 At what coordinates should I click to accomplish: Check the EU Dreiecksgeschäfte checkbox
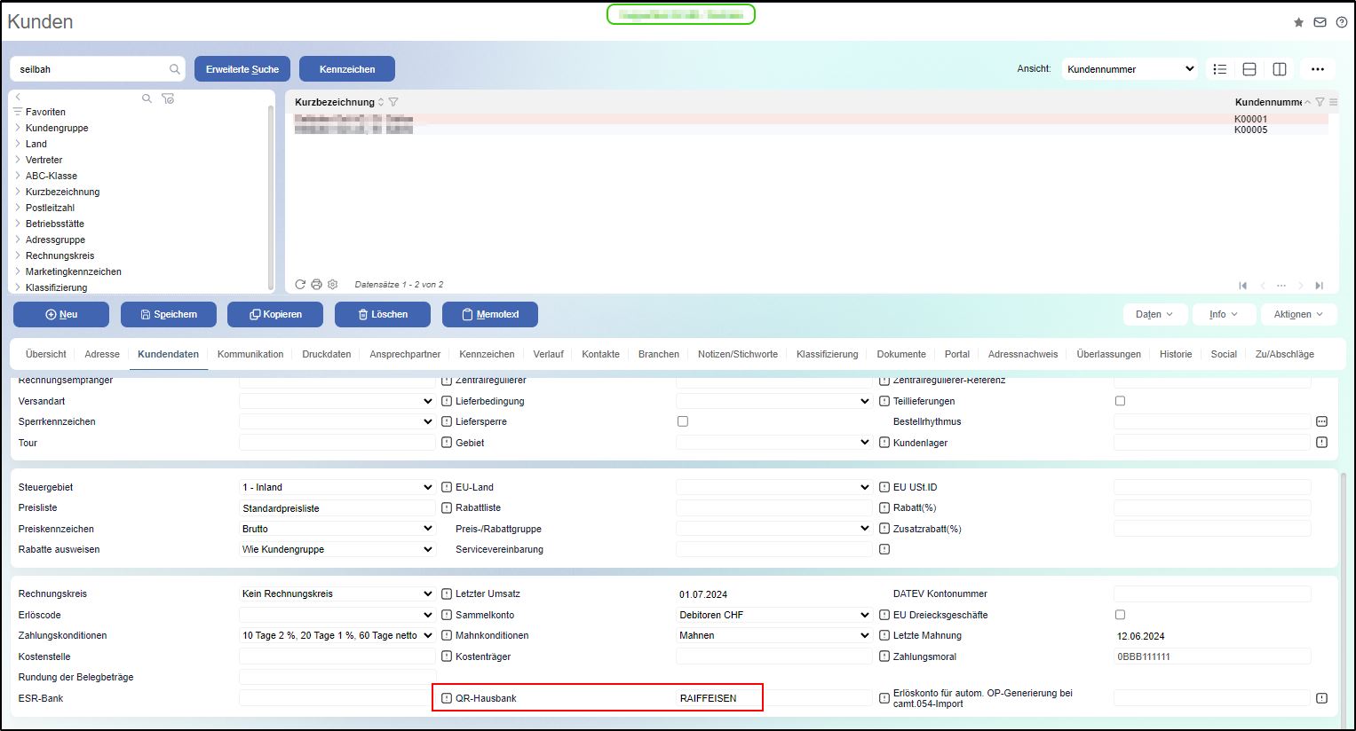tap(1120, 615)
